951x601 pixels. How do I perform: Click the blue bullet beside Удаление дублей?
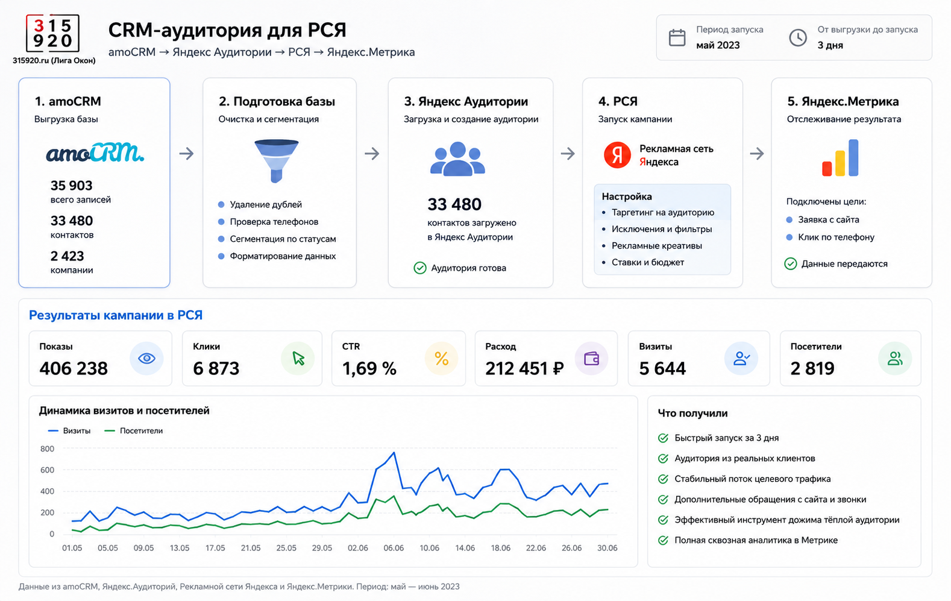(x=221, y=204)
